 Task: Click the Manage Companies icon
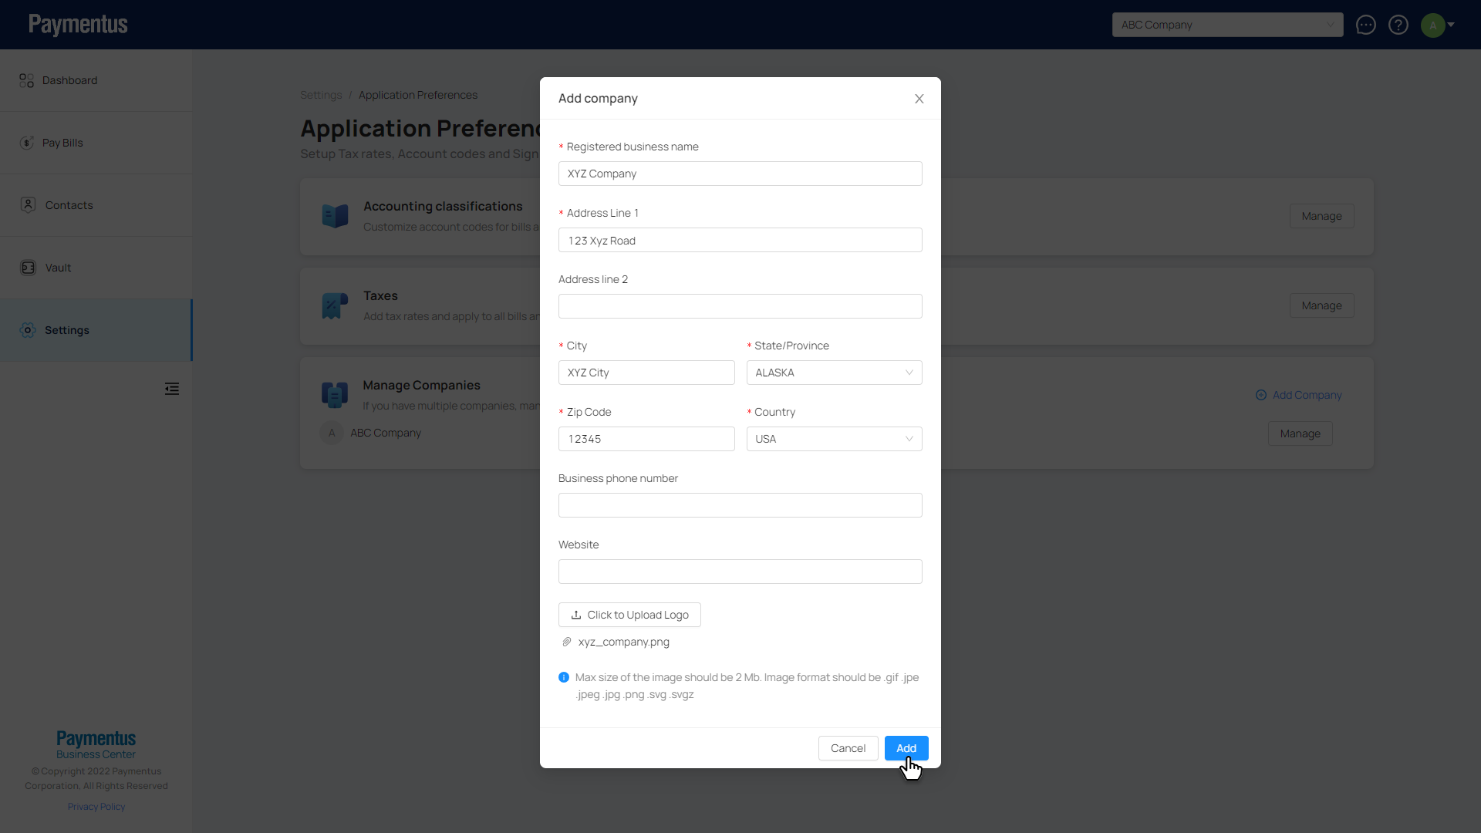335,394
